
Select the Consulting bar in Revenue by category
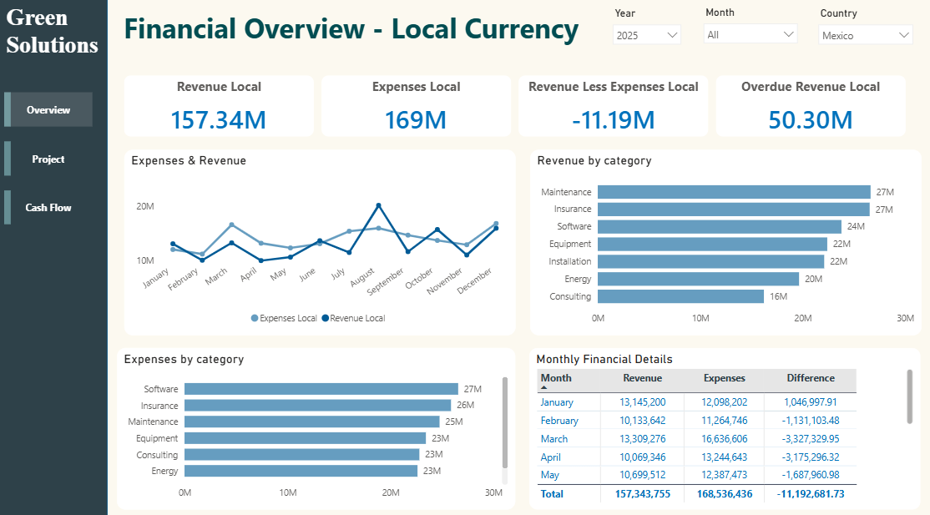(x=681, y=296)
